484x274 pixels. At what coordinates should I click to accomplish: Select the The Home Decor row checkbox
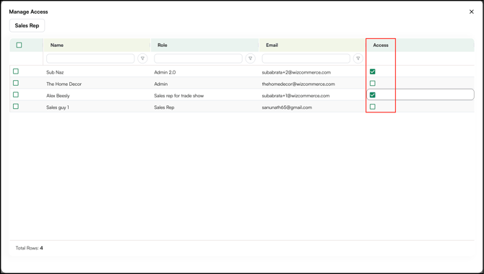pos(16,83)
